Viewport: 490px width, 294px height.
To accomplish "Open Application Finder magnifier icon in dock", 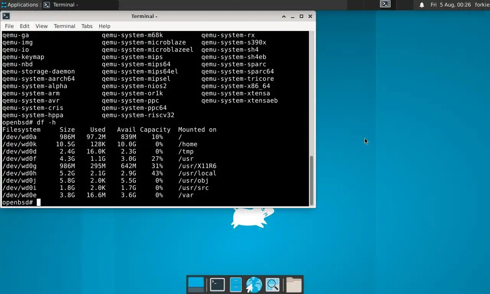I will point(273,285).
